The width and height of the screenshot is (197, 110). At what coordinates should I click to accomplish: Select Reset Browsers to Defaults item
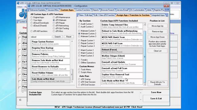[x=50, y=68]
